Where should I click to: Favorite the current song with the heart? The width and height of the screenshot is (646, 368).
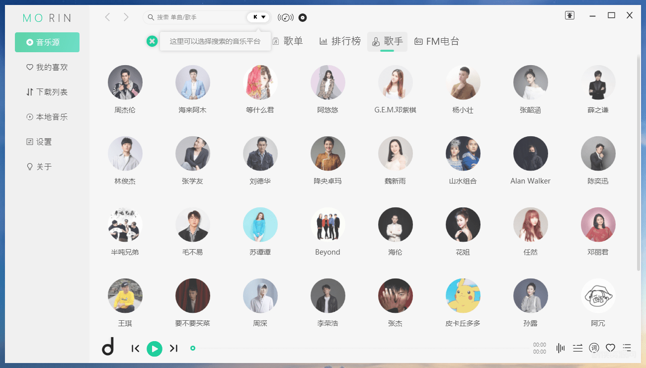pos(611,348)
